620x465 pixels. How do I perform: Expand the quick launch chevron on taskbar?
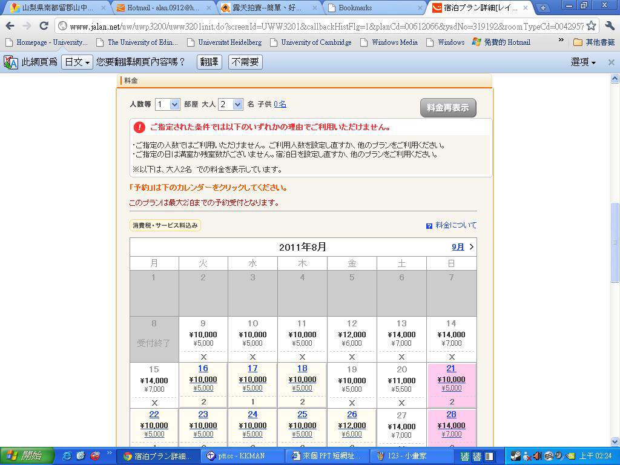(x=110, y=453)
